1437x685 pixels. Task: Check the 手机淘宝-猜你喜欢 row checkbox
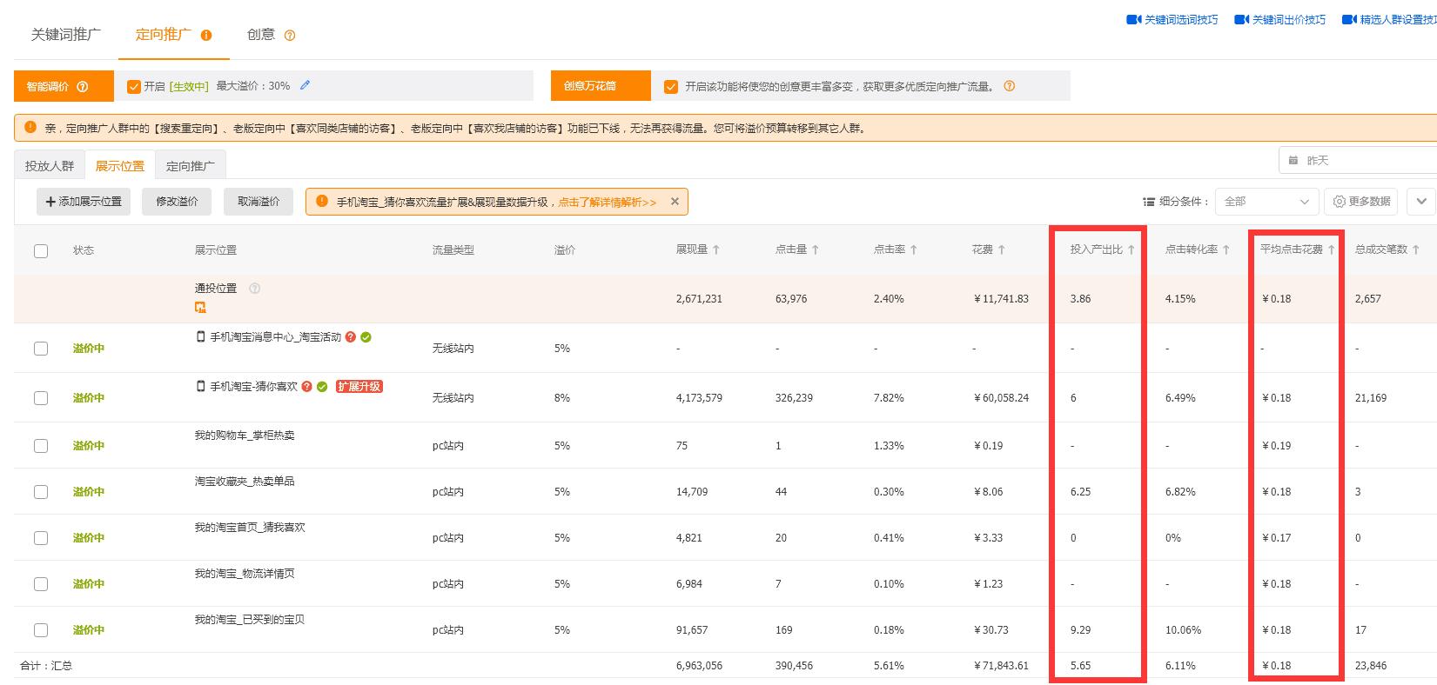(x=41, y=398)
